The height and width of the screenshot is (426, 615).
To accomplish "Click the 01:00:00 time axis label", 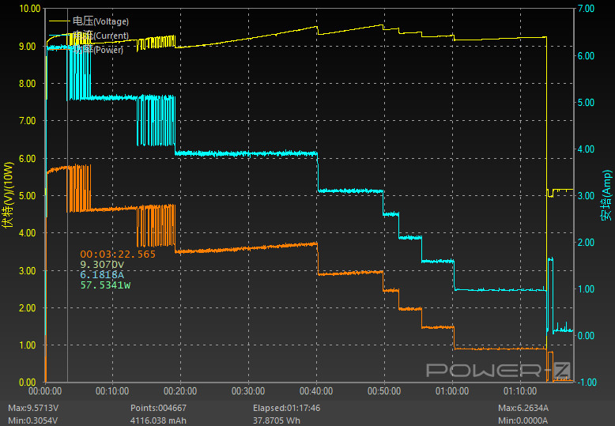I will [452, 391].
